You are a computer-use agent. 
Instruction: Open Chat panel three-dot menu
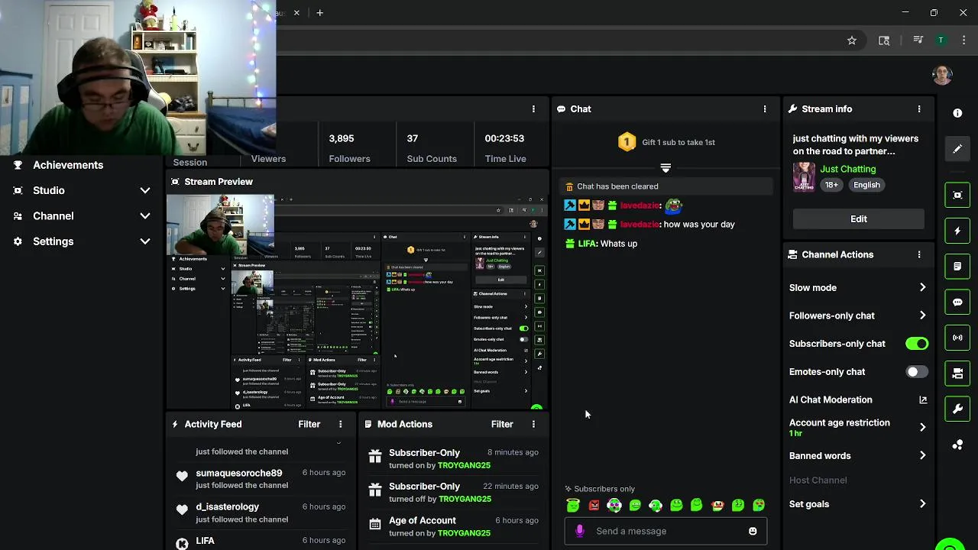click(x=765, y=109)
